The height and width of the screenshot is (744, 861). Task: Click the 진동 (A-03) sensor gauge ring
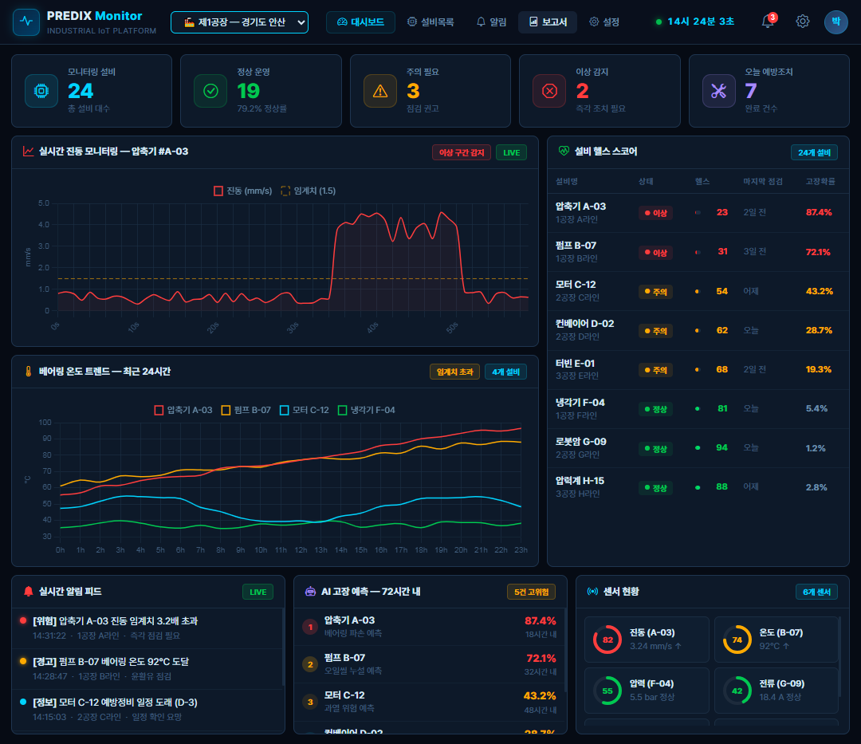[607, 639]
